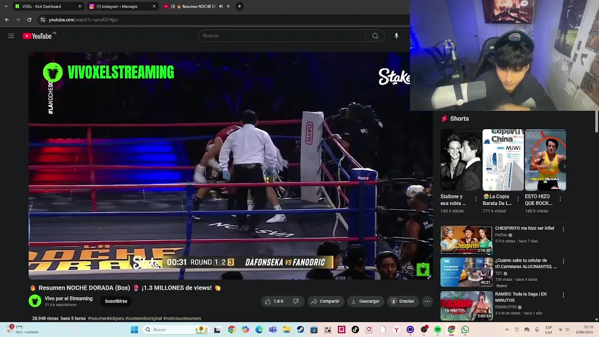Click the magnifier search button in YouTube
The height and width of the screenshot is (337, 599).
[375, 36]
